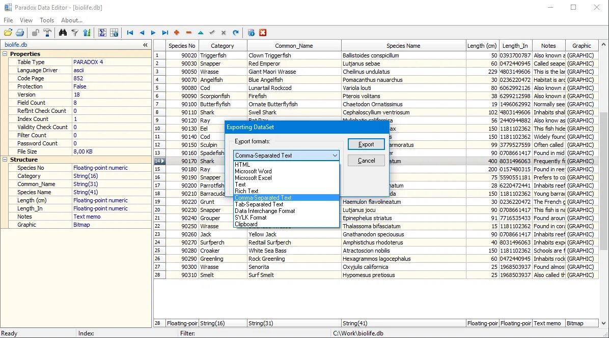Insert a record with the red plus icon
This screenshot has width=609, height=338.
coord(177,33)
